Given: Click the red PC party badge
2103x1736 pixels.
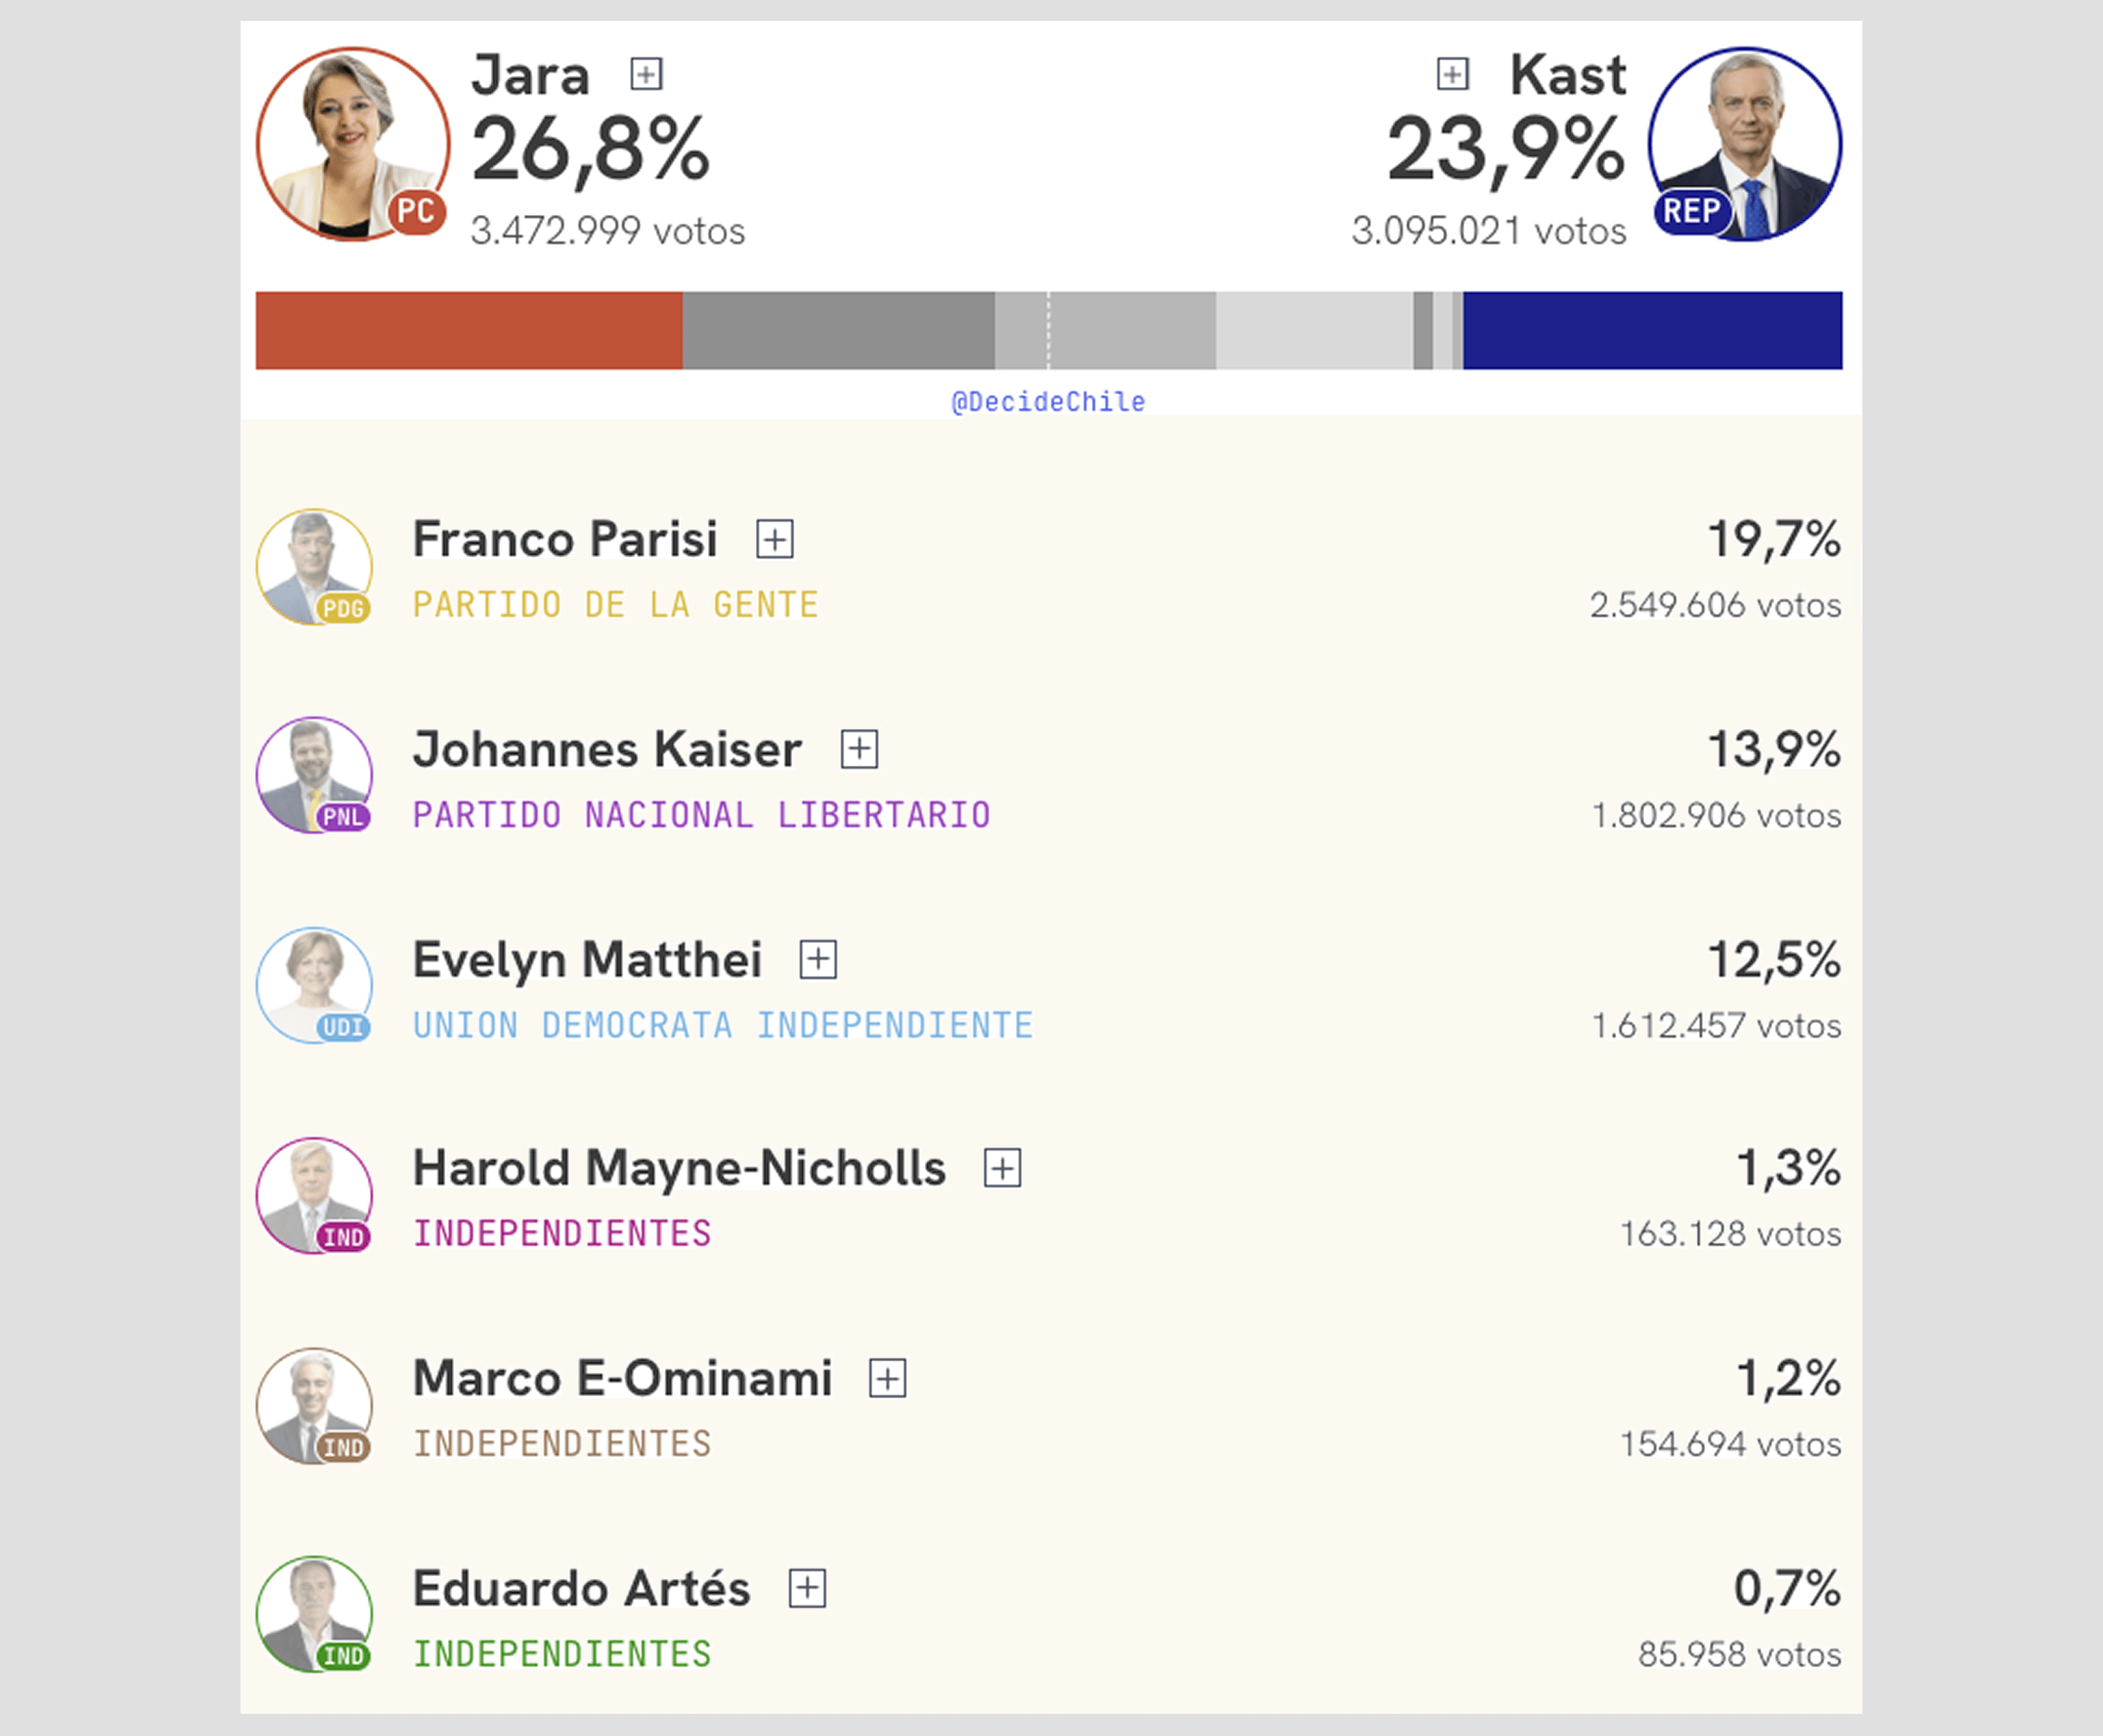Looking at the screenshot, I should point(416,211).
